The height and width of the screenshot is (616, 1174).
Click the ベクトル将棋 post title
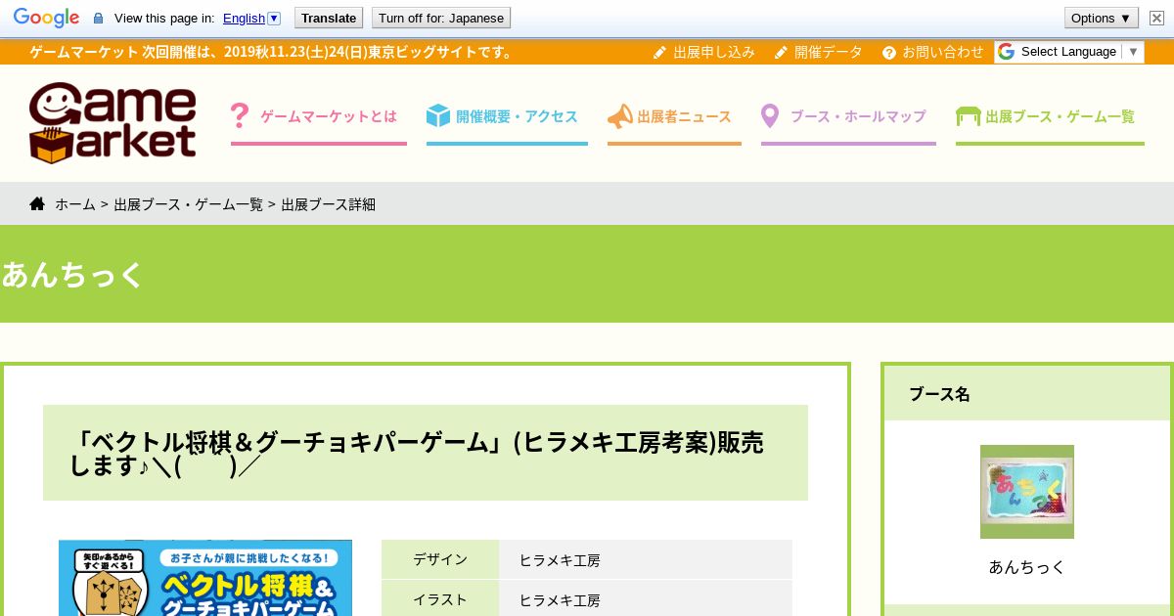pyautogui.click(x=417, y=455)
